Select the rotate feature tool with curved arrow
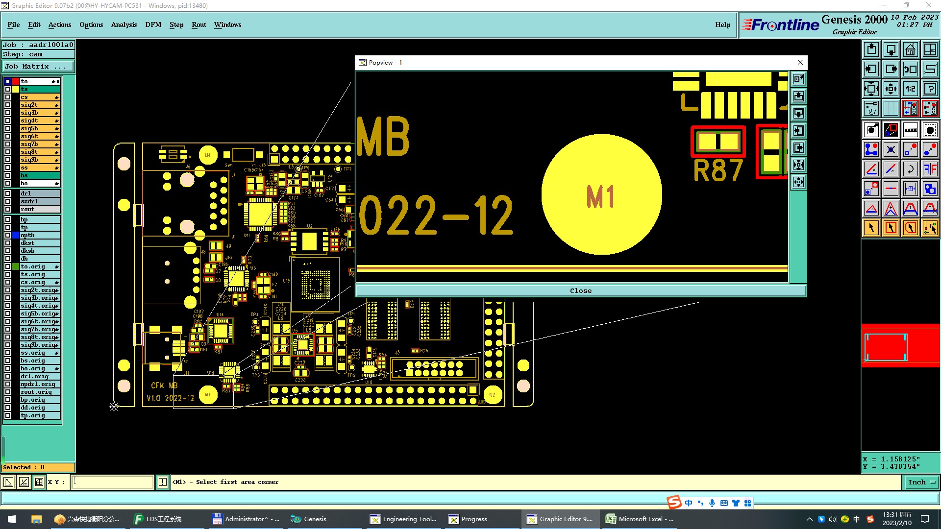This screenshot has height=529, width=941. click(911, 169)
